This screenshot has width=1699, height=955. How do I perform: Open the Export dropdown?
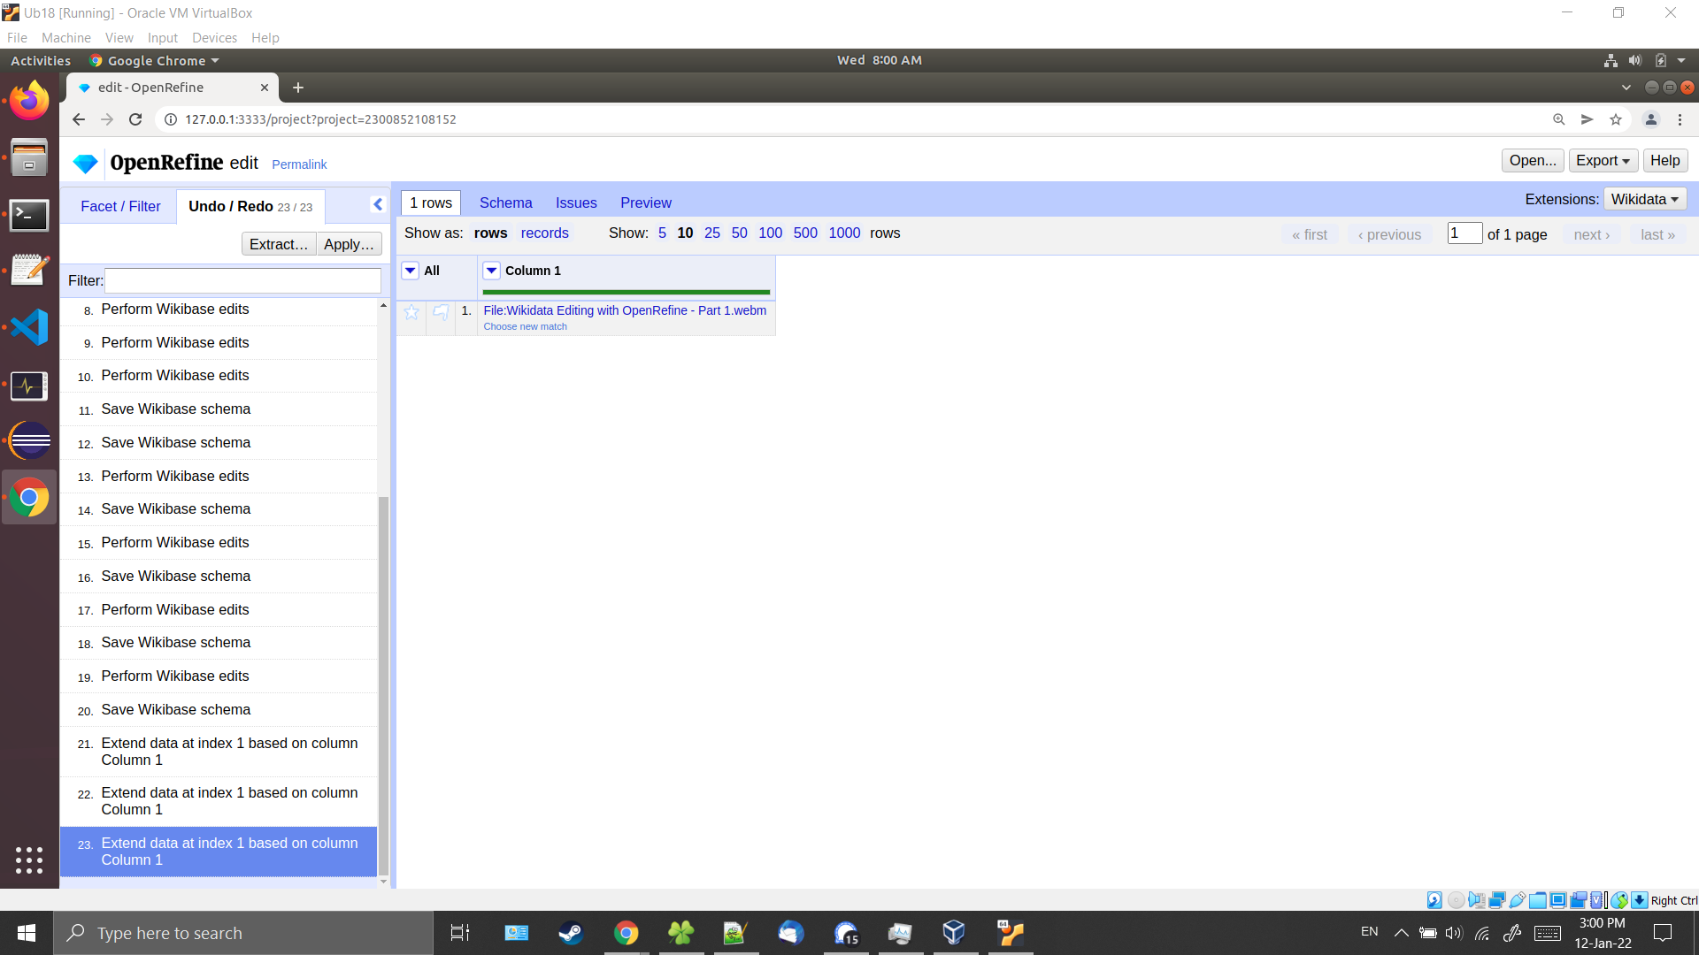1603,160
